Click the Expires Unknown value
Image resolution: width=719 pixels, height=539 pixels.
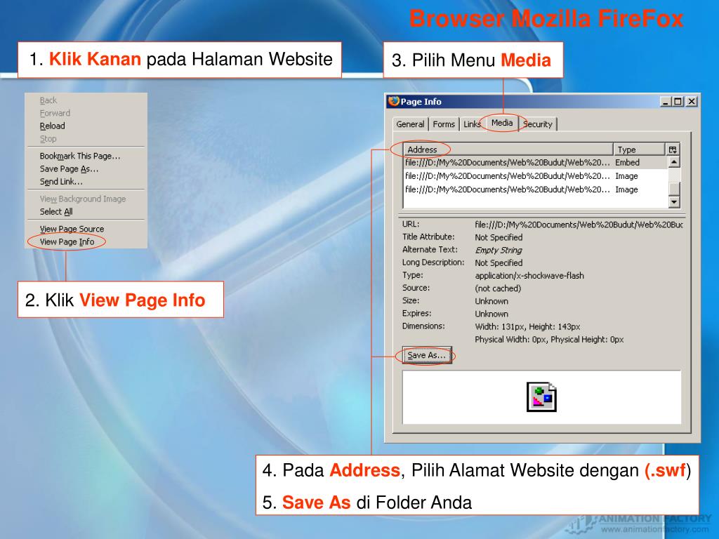click(492, 314)
